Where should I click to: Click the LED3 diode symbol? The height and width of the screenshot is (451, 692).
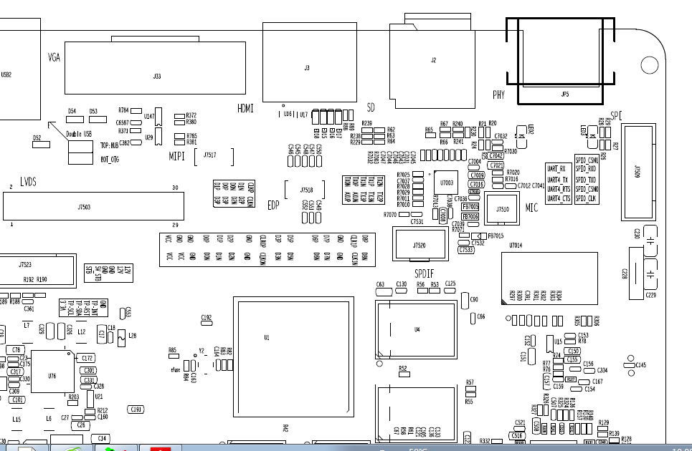(x=592, y=136)
